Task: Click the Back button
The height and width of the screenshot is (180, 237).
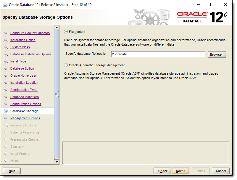Action: point(162,171)
